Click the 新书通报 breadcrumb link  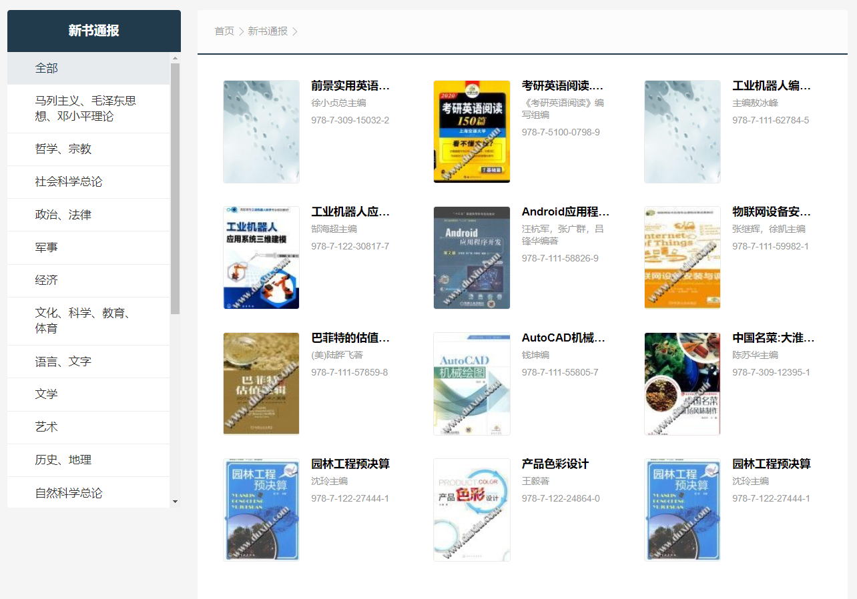pos(269,31)
